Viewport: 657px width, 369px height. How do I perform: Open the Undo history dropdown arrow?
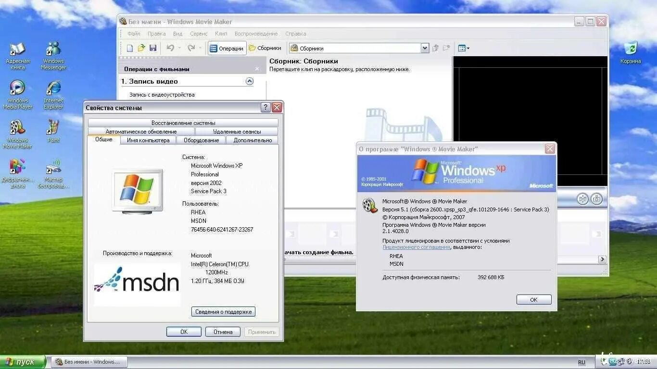click(179, 48)
